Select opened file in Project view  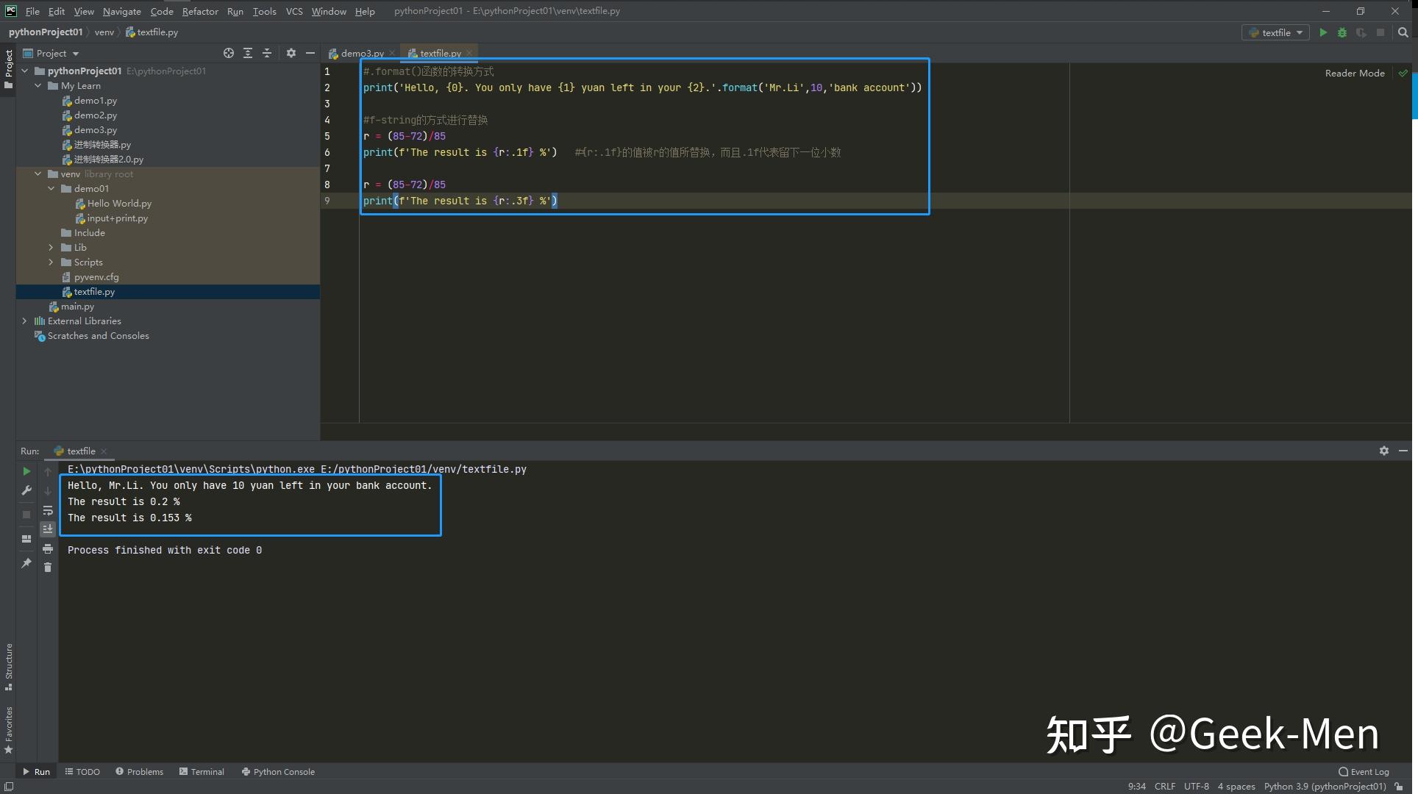pyautogui.click(x=228, y=53)
